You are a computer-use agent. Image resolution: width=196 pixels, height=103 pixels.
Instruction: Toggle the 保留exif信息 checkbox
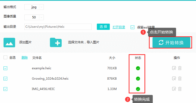[x=133, y=27]
